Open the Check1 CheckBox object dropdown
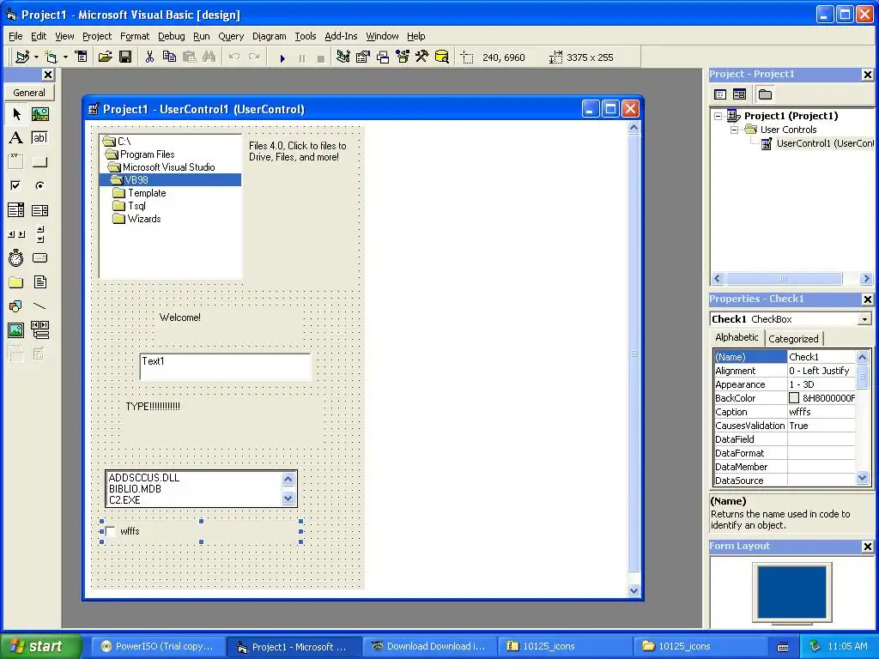The image size is (879, 659). 865,319
